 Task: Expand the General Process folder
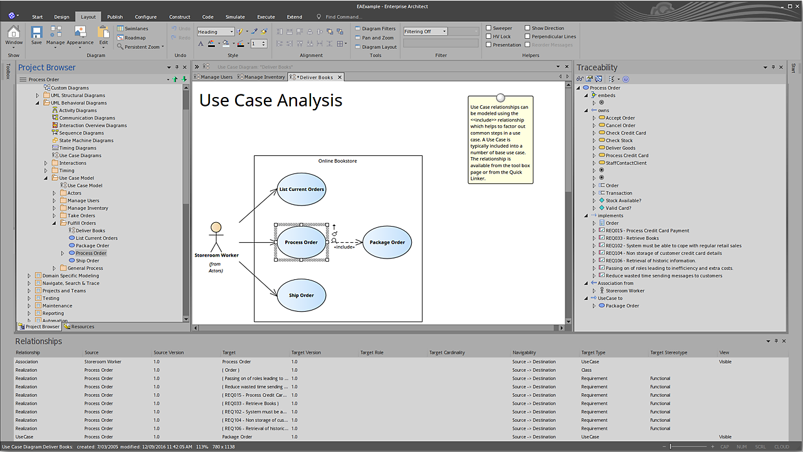point(54,268)
